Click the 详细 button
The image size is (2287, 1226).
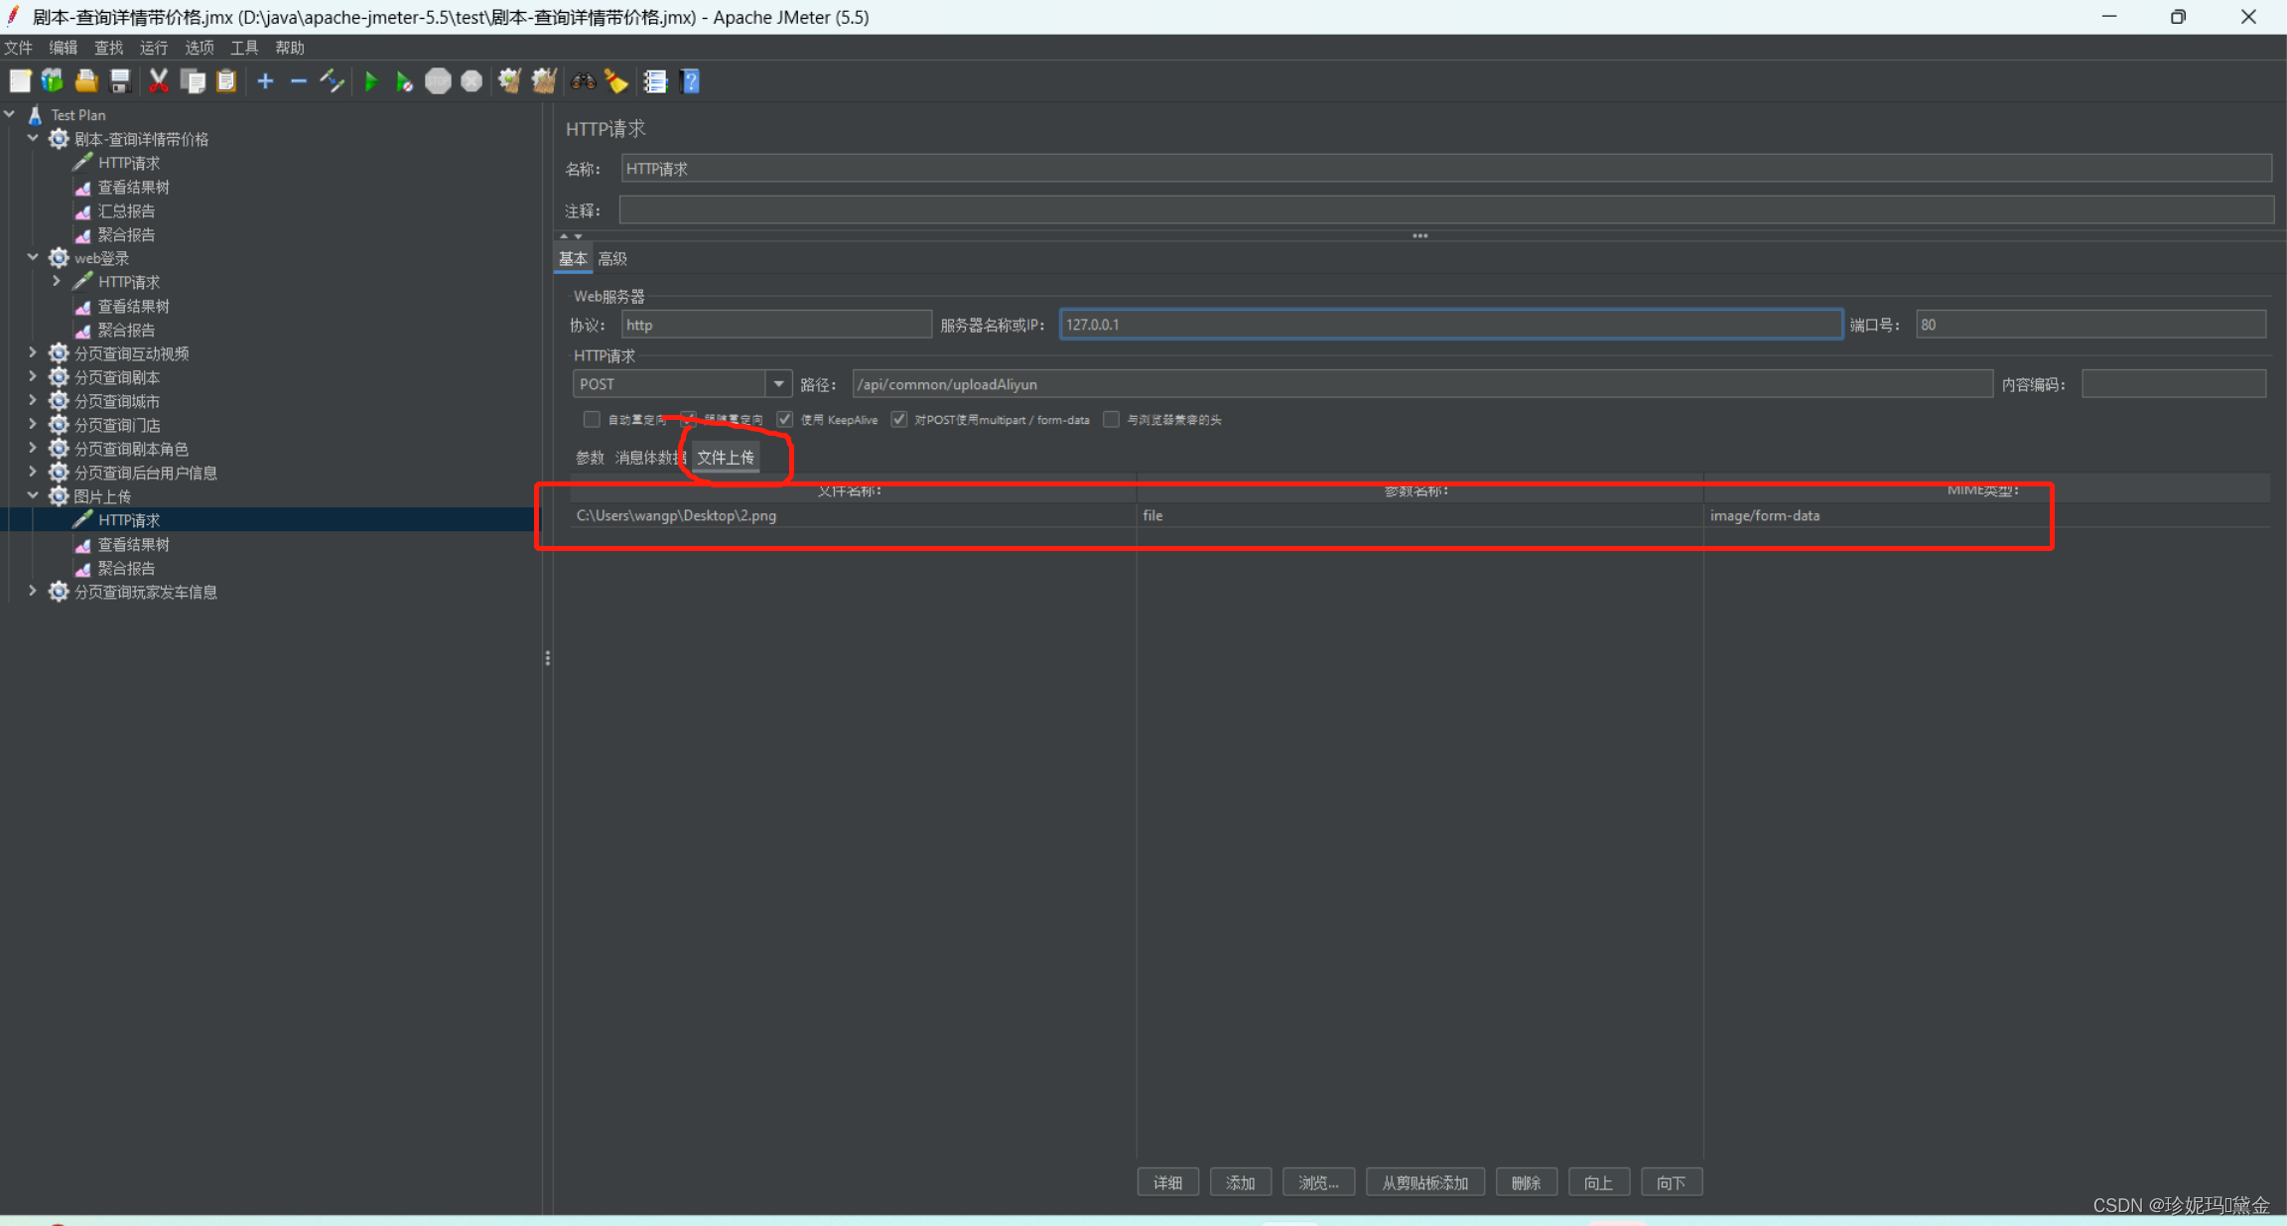pyautogui.click(x=1167, y=1183)
